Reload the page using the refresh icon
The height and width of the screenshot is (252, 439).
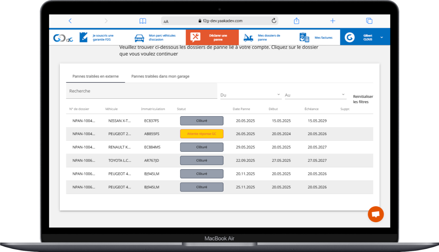(x=274, y=21)
